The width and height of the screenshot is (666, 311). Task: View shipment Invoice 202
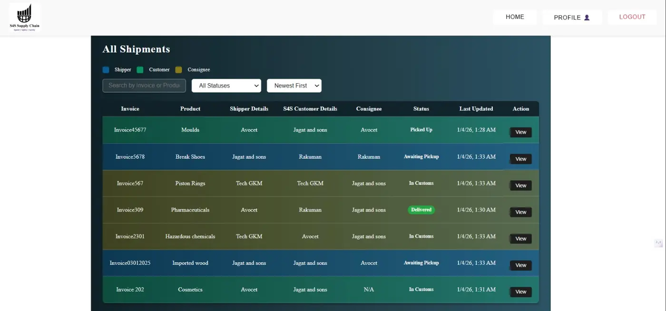tap(520, 292)
